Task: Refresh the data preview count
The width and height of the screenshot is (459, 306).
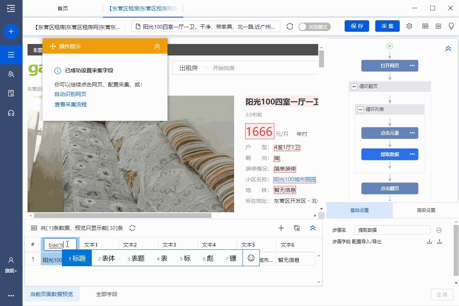Action: pos(133,228)
